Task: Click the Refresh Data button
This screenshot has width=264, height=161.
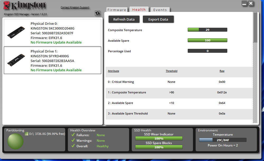Action: [x=124, y=19]
